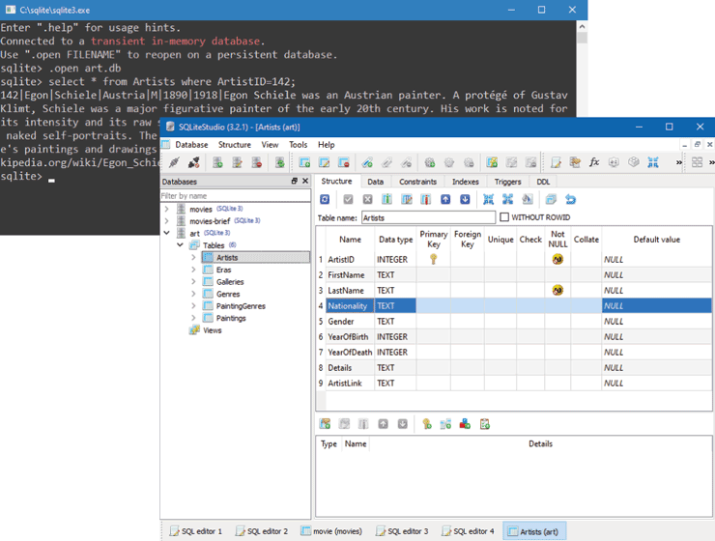The width and height of the screenshot is (715, 541).
Task: Click the add primary key constraint icon
Action: pyautogui.click(x=426, y=423)
